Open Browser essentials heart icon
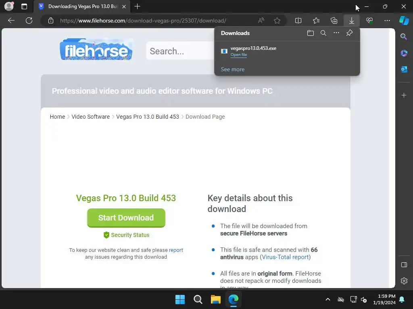Screen dimensions: 413x309 point(369,21)
